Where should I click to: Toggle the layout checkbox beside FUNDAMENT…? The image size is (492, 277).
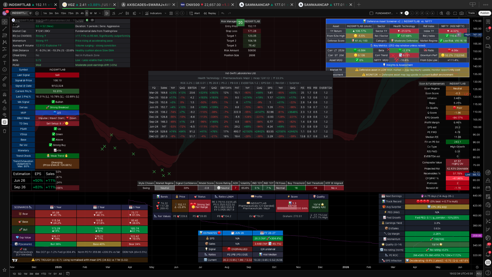tap(371, 13)
